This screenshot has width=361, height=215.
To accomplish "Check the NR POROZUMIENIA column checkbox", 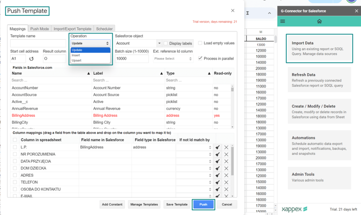I will pyautogui.click(x=15, y=154).
